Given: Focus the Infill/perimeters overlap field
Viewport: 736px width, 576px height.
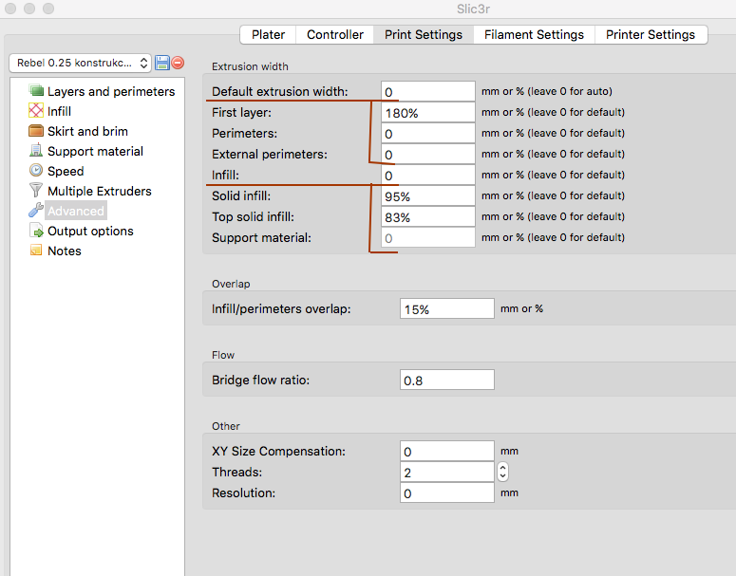Looking at the screenshot, I should click(x=446, y=308).
